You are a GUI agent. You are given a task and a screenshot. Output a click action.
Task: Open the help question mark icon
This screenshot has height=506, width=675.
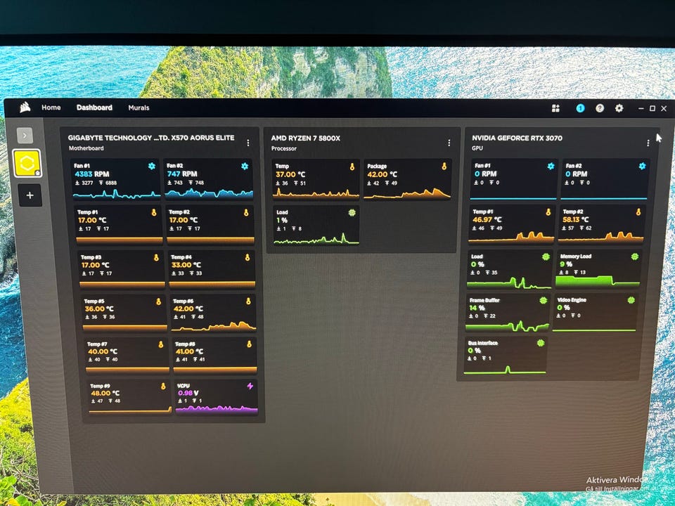(600, 108)
